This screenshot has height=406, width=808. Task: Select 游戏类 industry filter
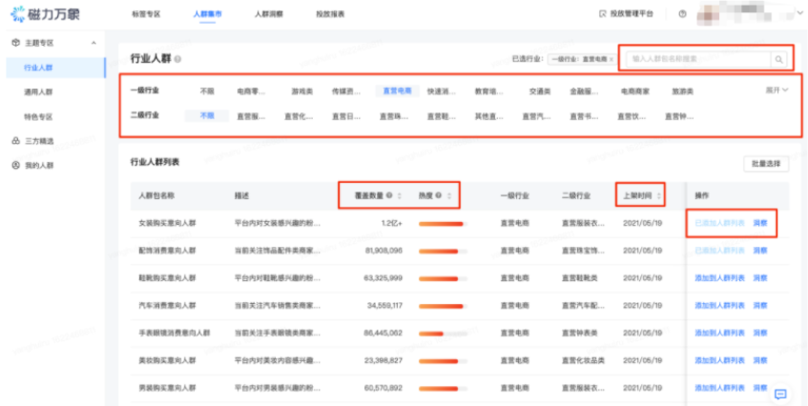tap(302, 91)
